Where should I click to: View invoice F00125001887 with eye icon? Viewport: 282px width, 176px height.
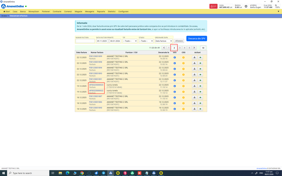200,98
